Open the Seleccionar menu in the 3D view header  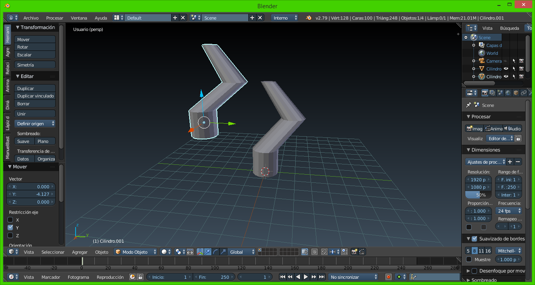coord(53,252)
